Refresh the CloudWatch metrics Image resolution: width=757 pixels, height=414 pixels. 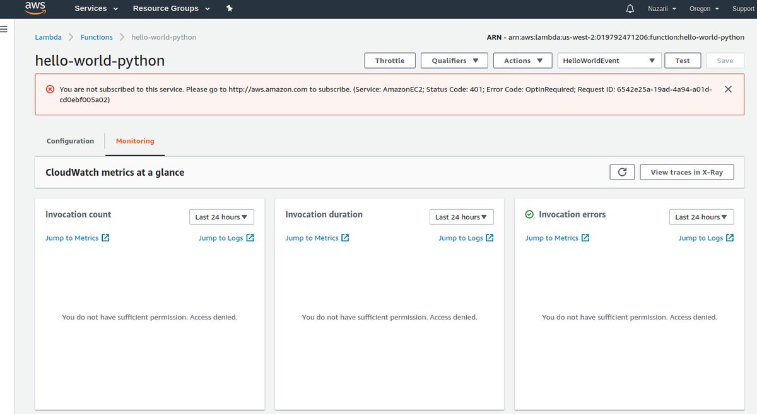[622, 172]
